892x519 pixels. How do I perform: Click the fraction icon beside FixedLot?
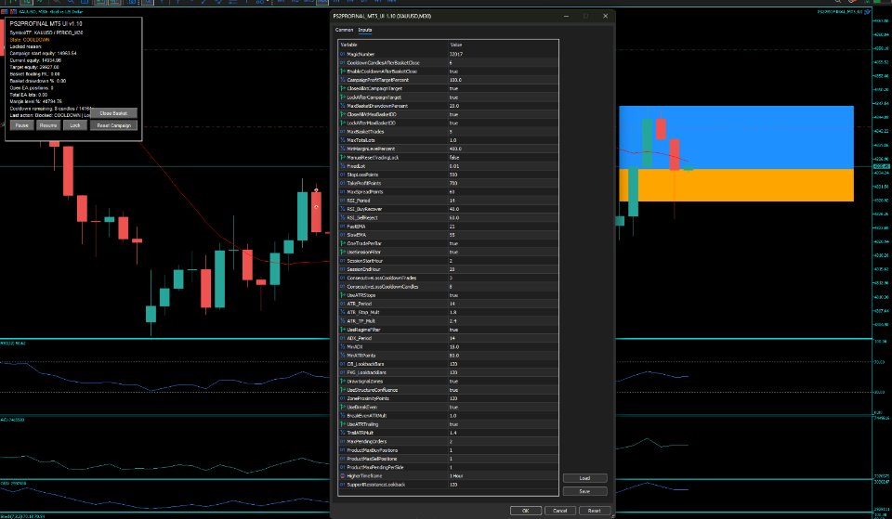tap(343, 166)
